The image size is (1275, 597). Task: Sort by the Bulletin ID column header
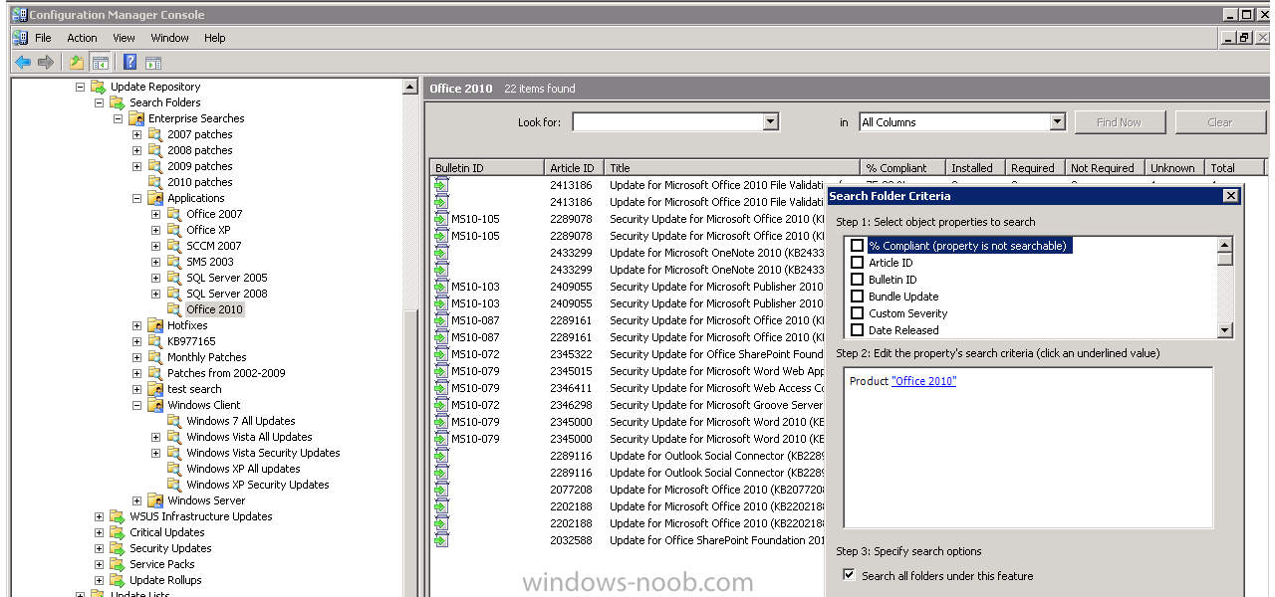coord(487,168)
